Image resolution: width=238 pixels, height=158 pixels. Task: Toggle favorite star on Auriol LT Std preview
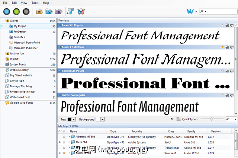[x=222, y=47]
